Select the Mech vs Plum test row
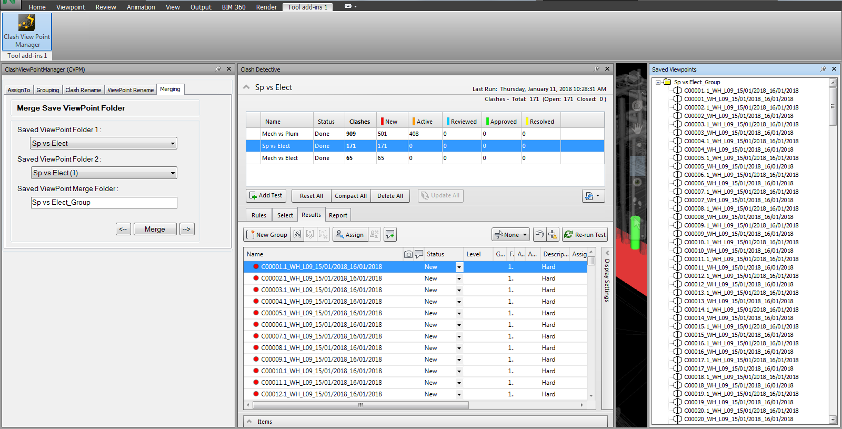 point(425,134)
